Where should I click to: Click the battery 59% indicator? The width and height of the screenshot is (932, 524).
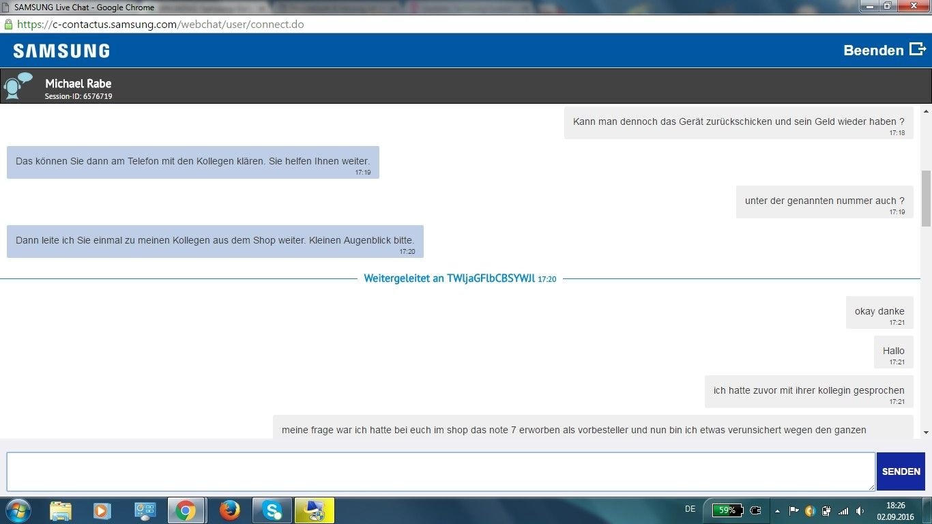[x=727, y=510]
